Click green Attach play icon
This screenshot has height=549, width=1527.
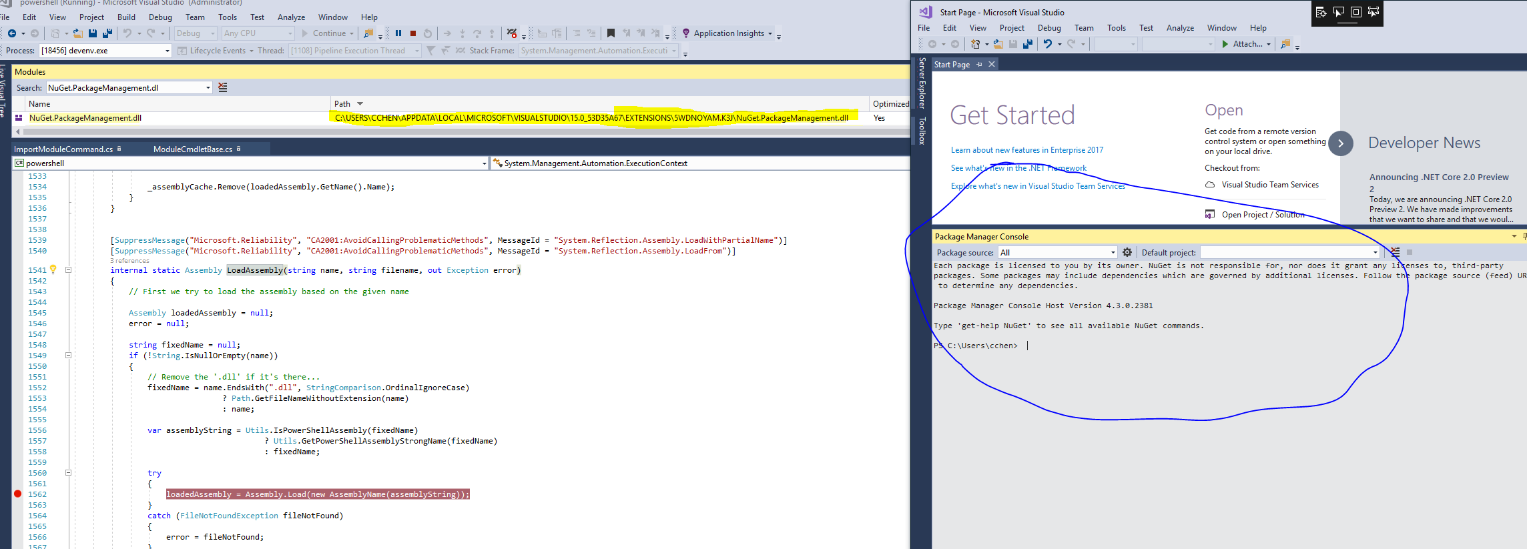[1225, 44]
